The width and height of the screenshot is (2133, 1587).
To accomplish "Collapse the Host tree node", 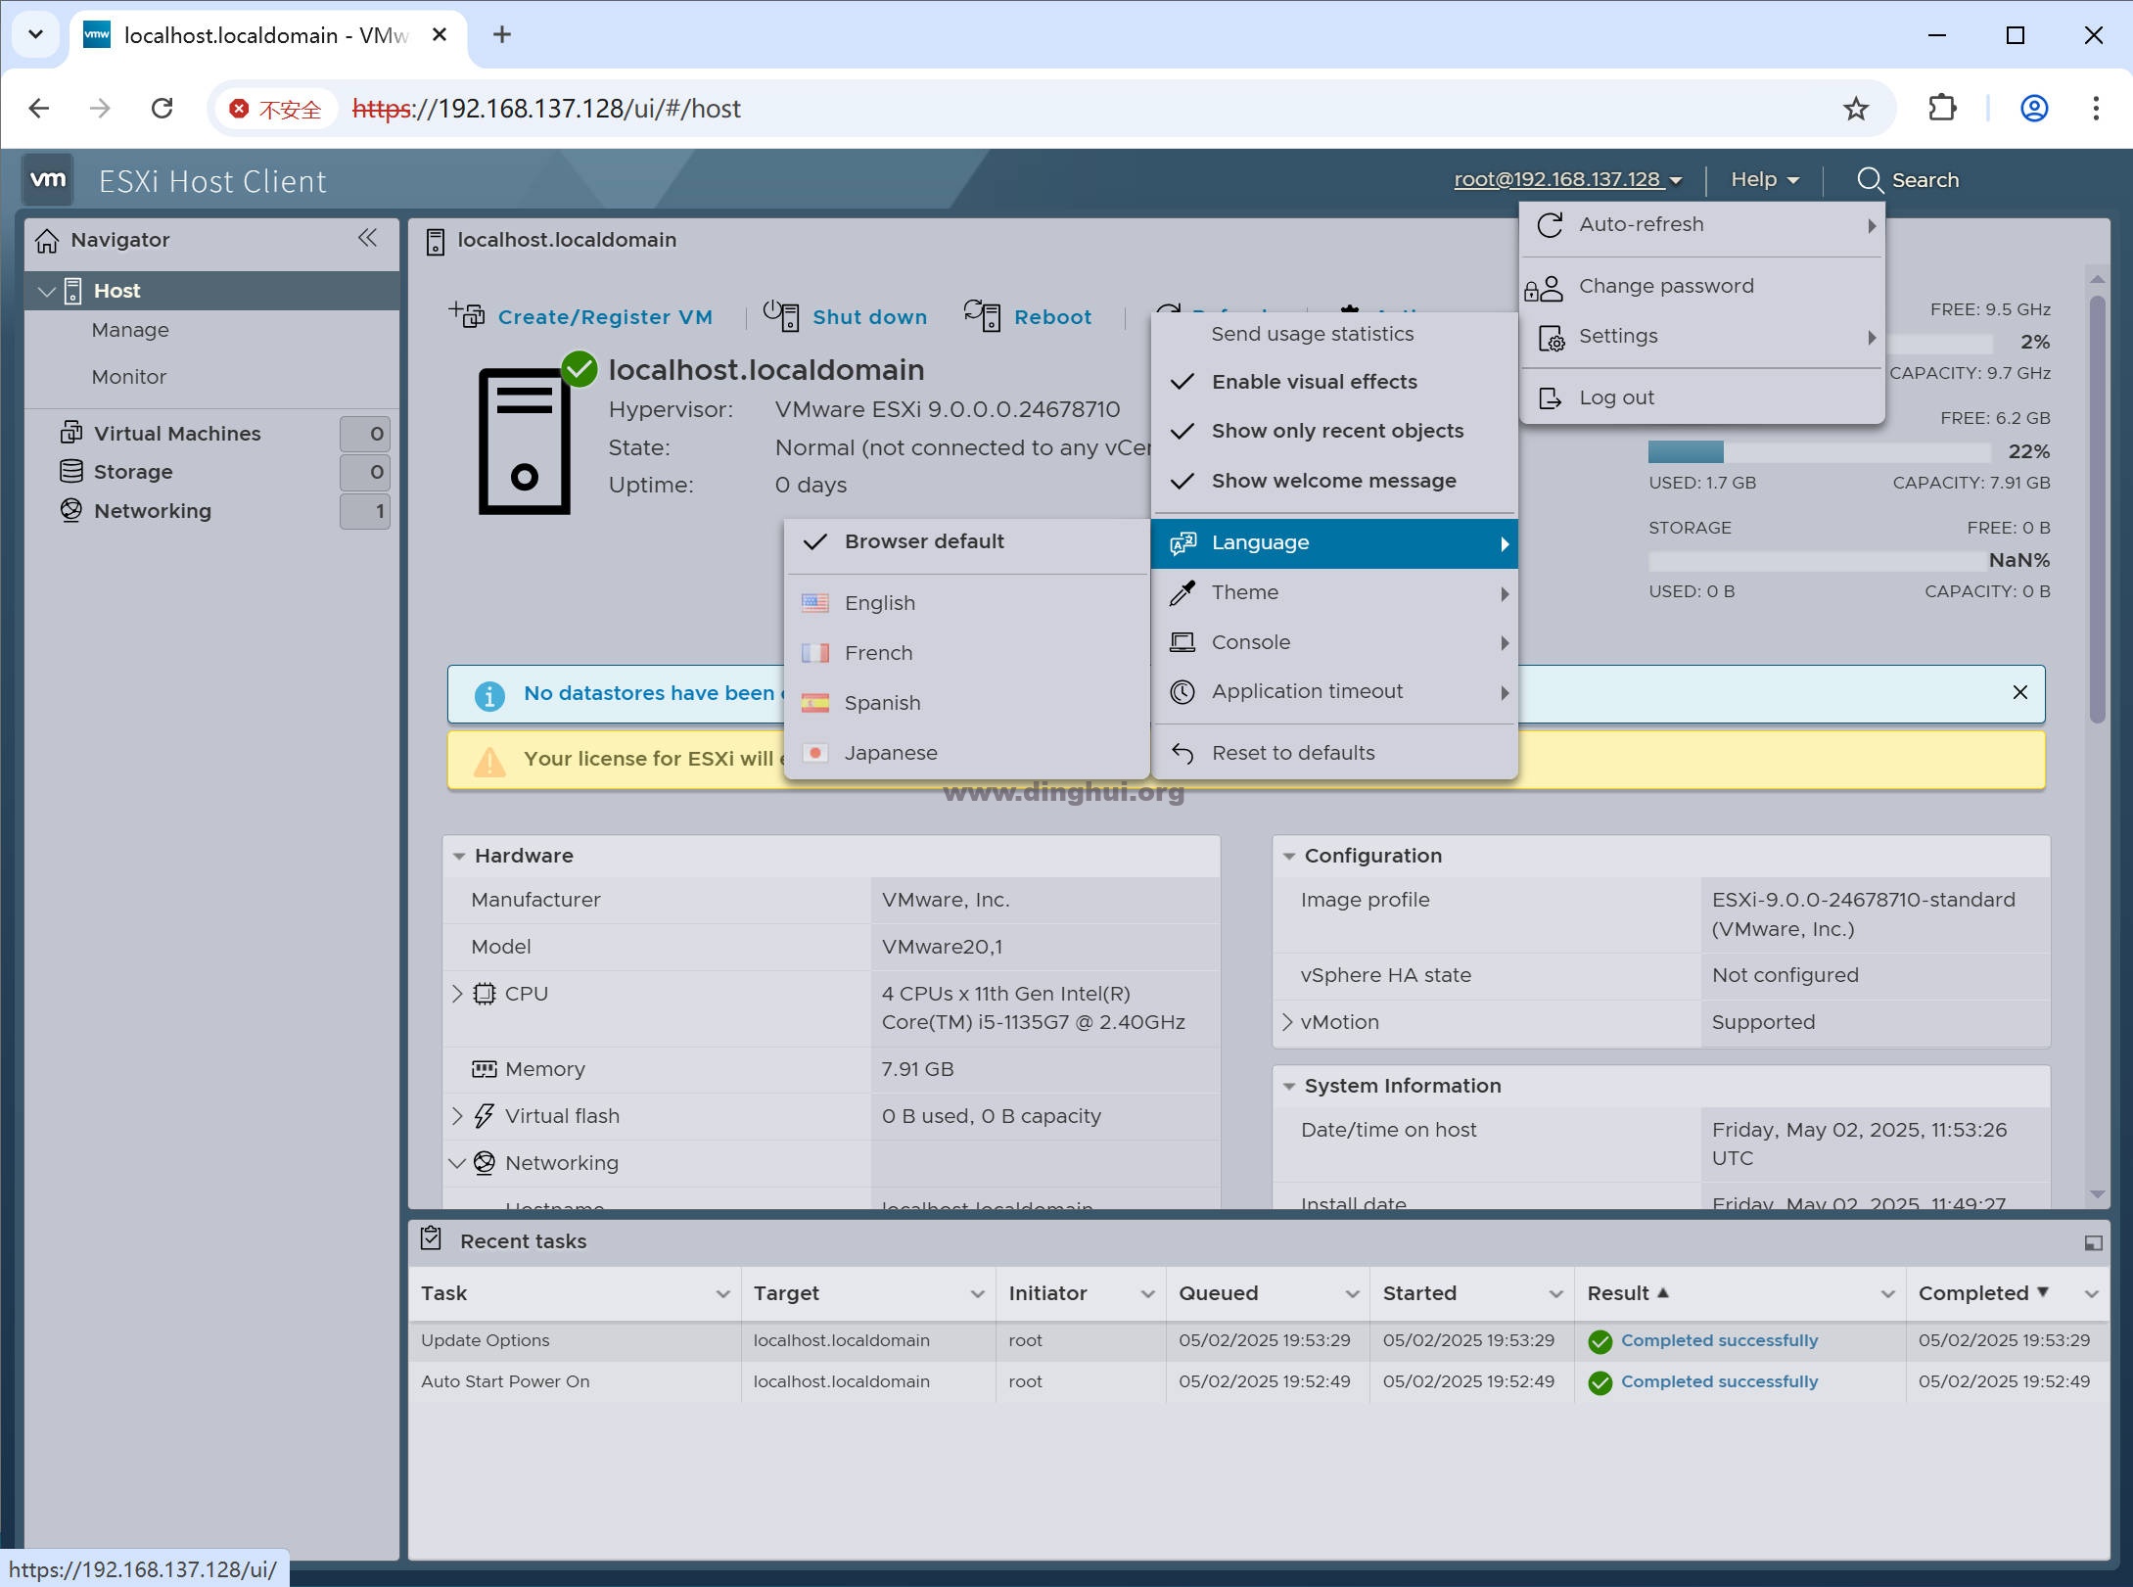I will pos(45,291).
